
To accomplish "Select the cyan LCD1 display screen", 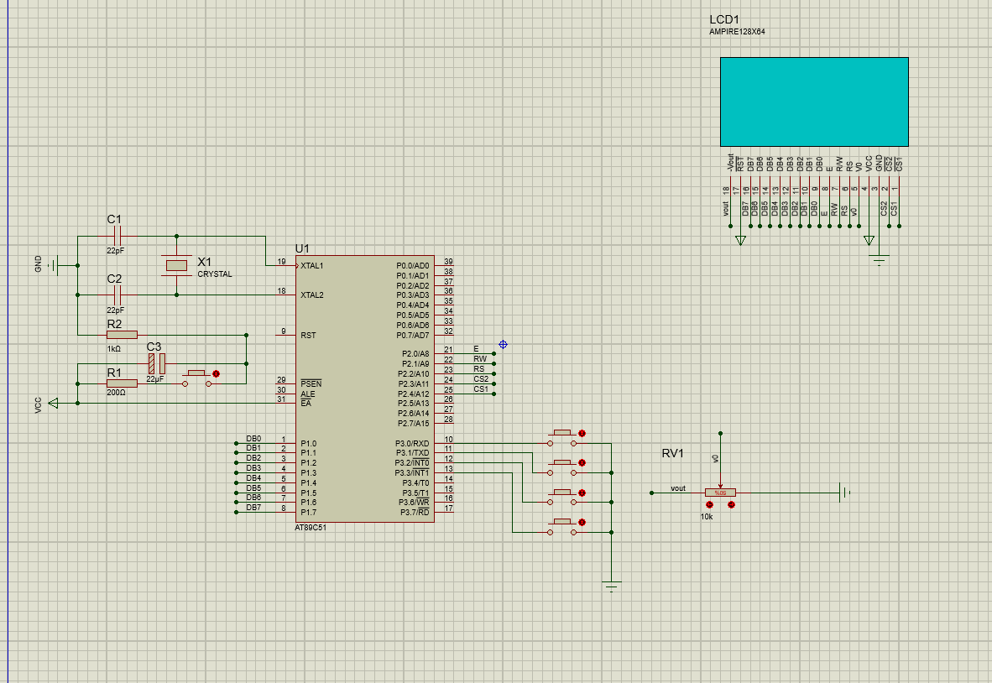I will [x=814, y=102].
